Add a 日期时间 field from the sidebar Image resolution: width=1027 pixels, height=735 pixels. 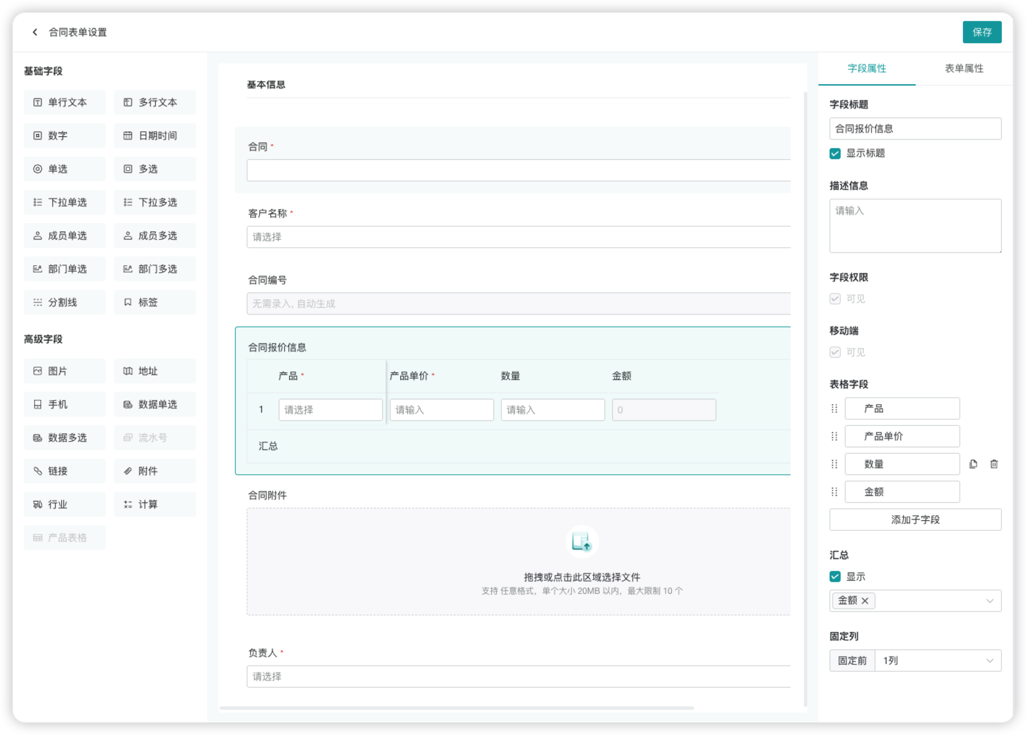pos(154,135)
